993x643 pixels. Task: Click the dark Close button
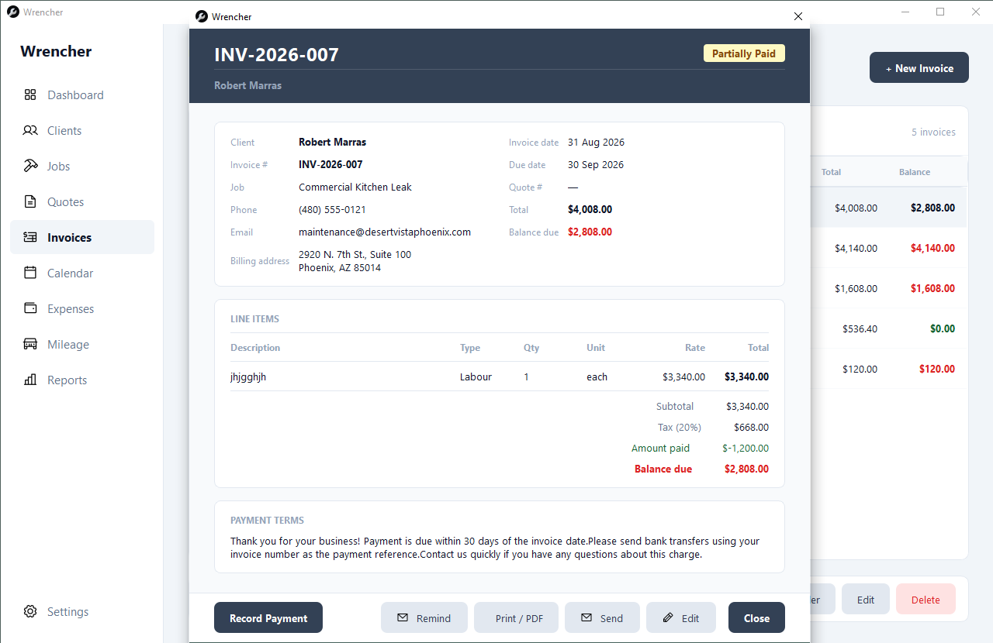click(x=756, y=618)
